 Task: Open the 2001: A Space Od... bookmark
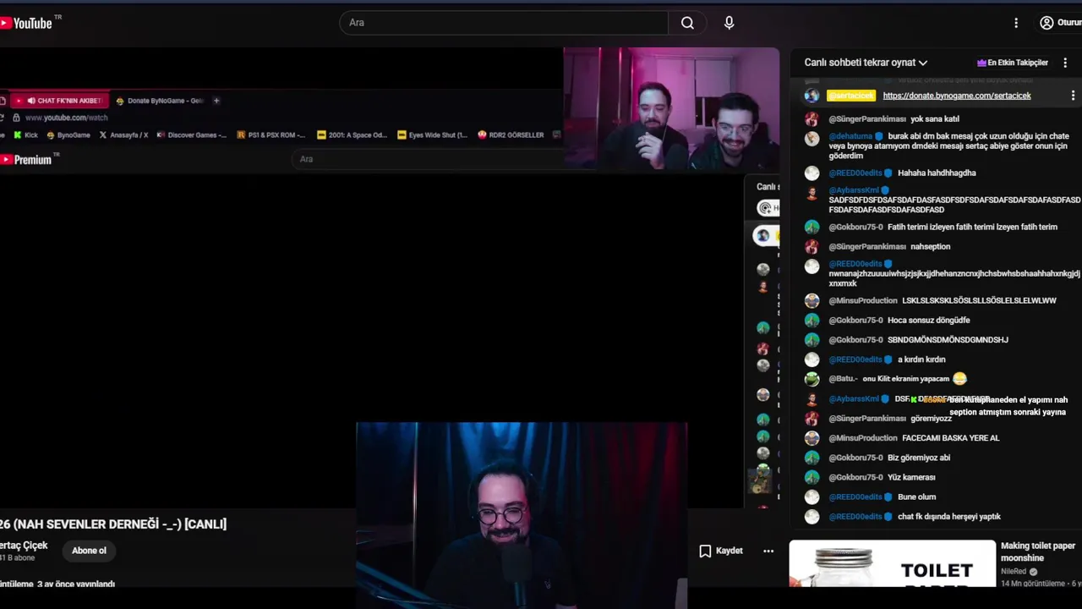(x=352, y=135)
